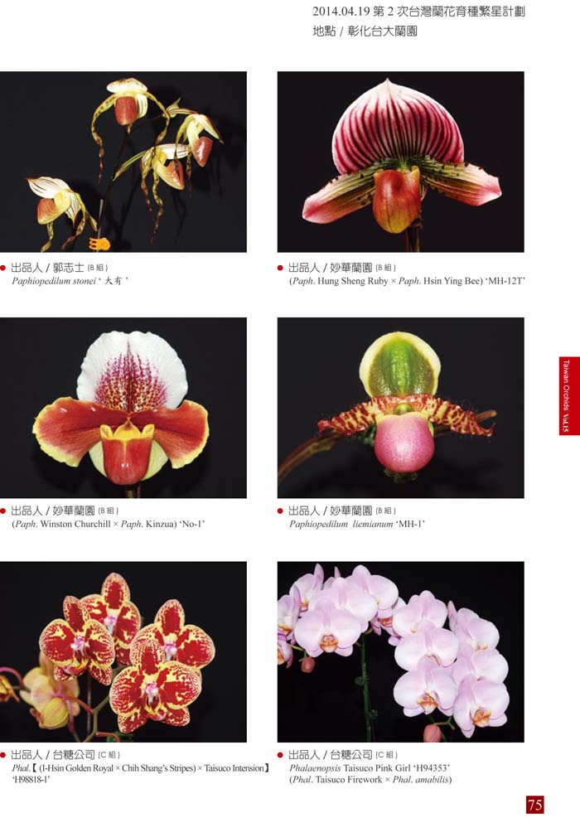
Task: Click the caption Paphiopedilum stonei '大有'
Action: point(70,281)
